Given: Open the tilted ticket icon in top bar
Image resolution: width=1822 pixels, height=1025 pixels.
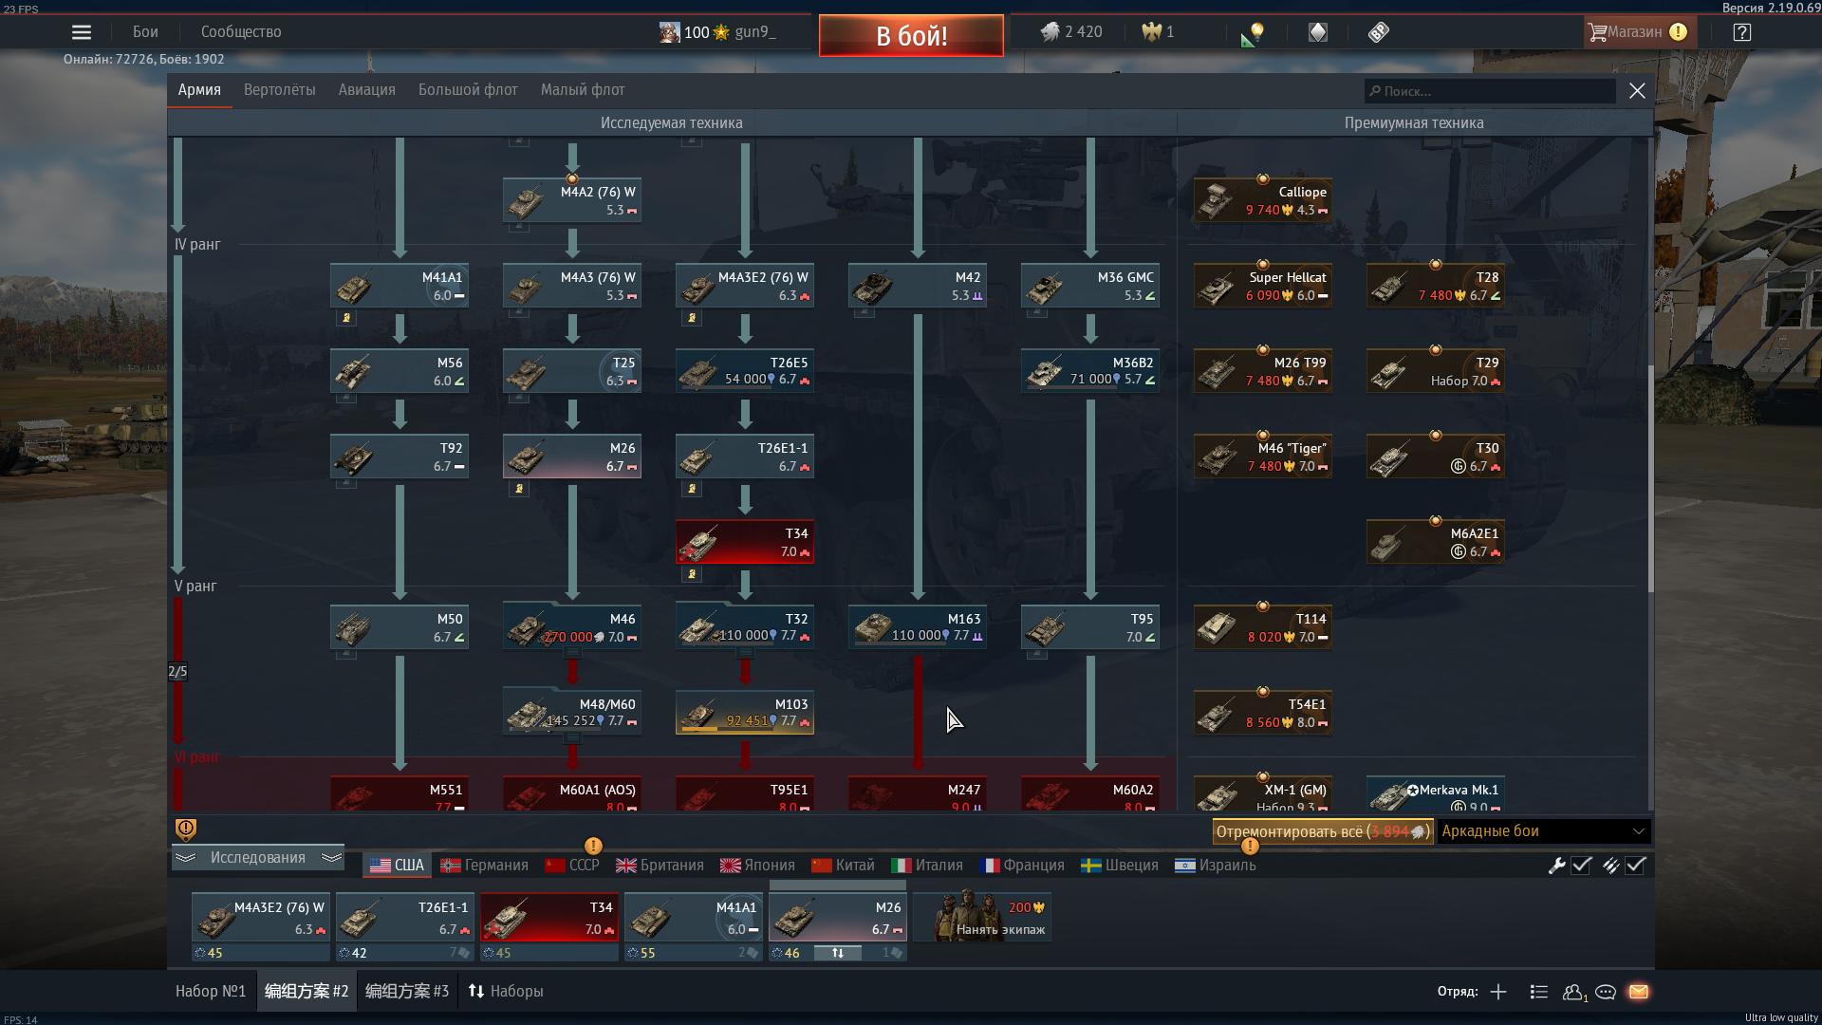Looking at the screenshot, I should 1379,32.
